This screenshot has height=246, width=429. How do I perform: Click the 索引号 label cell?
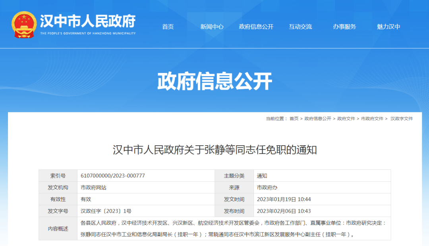(58, 176)
